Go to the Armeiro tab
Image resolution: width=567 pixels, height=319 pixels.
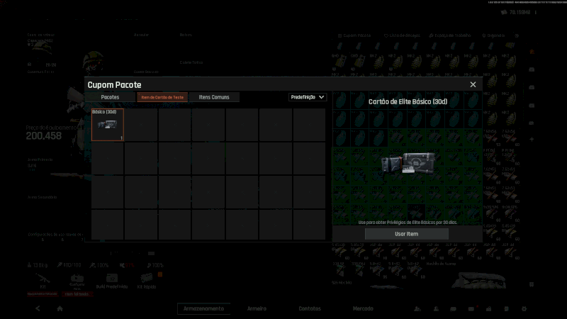pos(257,308)
